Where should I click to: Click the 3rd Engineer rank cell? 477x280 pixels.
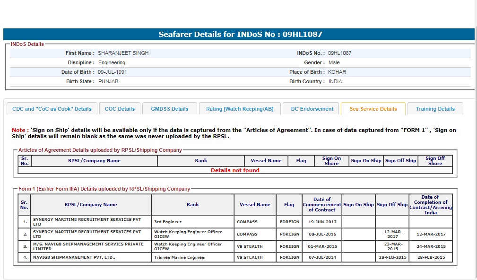click(x=168, y=222)
